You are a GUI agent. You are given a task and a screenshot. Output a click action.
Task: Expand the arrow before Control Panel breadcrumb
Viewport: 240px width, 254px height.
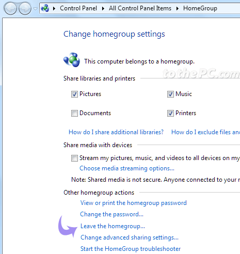54,8
